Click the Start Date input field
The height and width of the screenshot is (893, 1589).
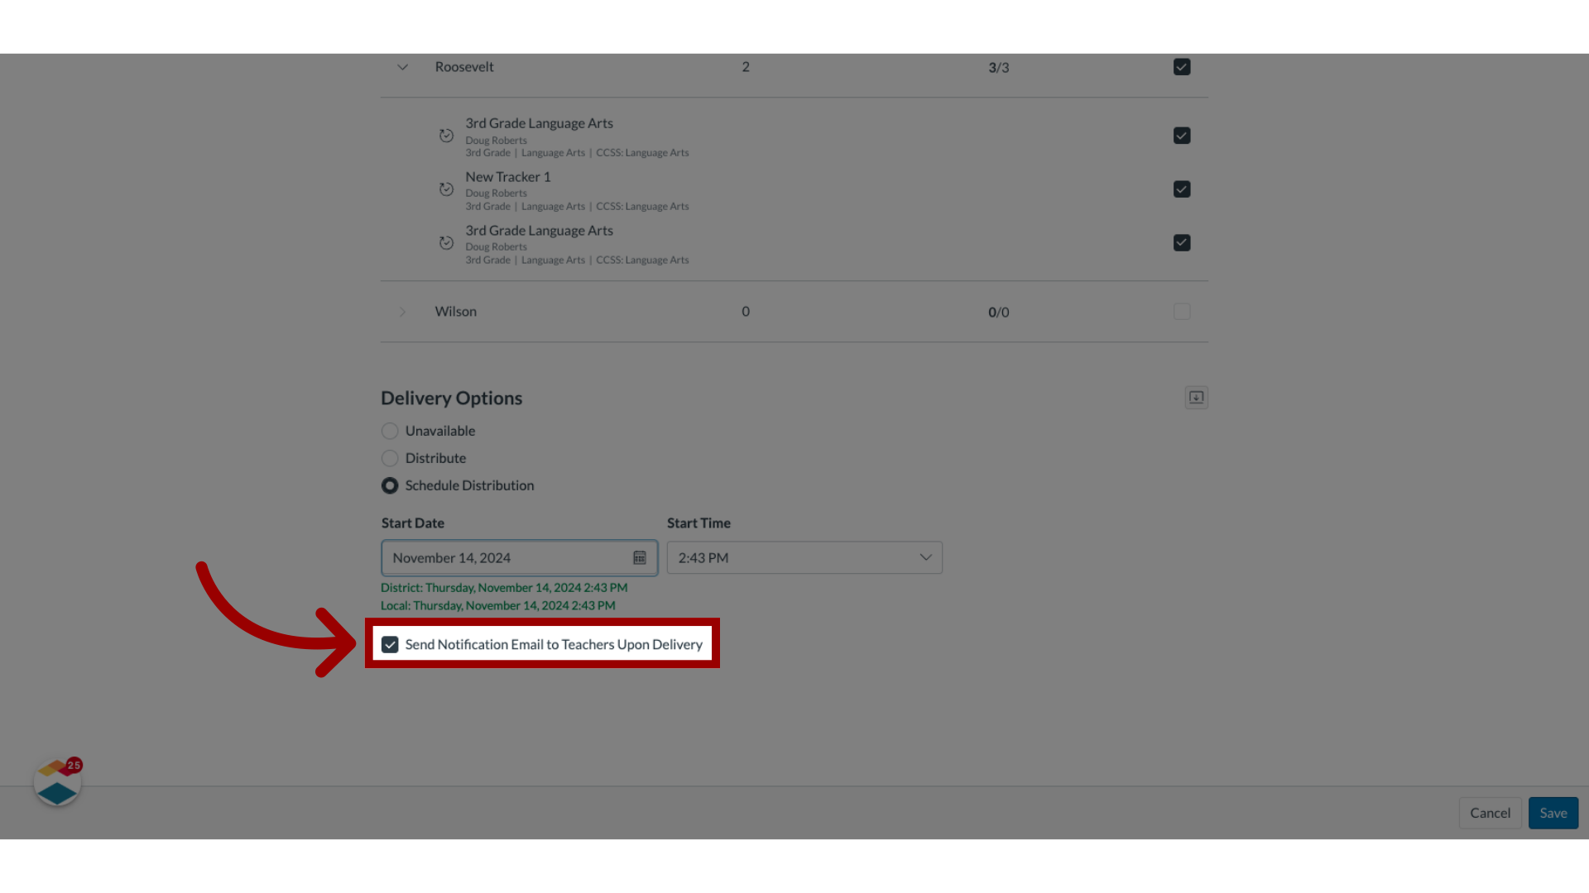tap(518, 557)
